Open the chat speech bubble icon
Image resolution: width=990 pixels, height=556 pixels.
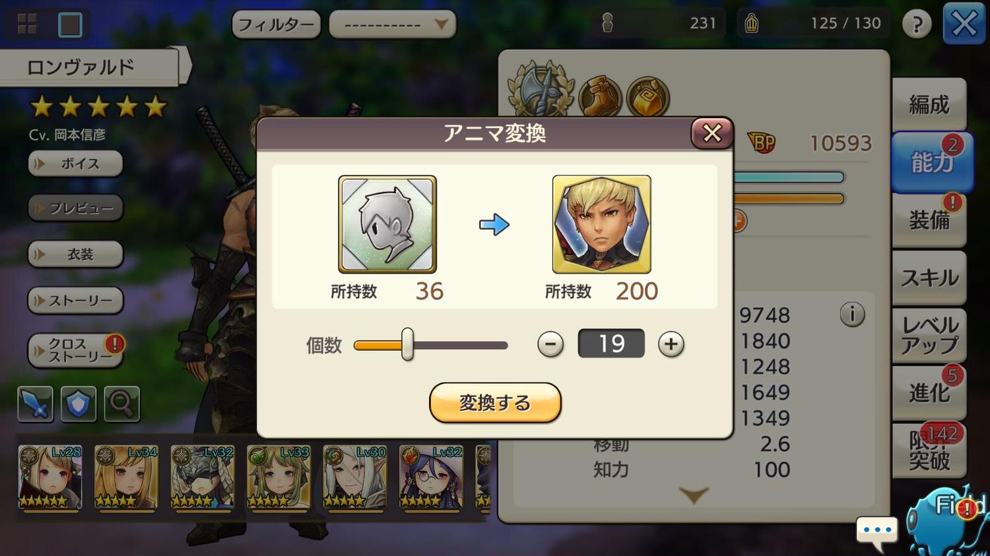coord(877,532)
